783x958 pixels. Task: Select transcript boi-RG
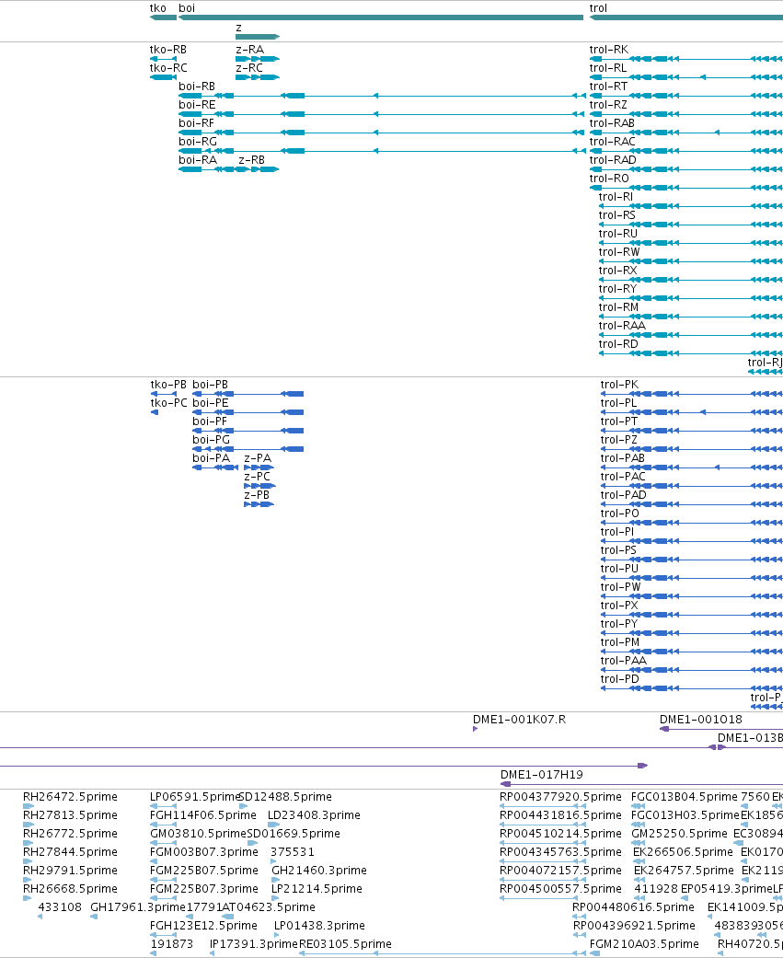[x=197, y=141]
